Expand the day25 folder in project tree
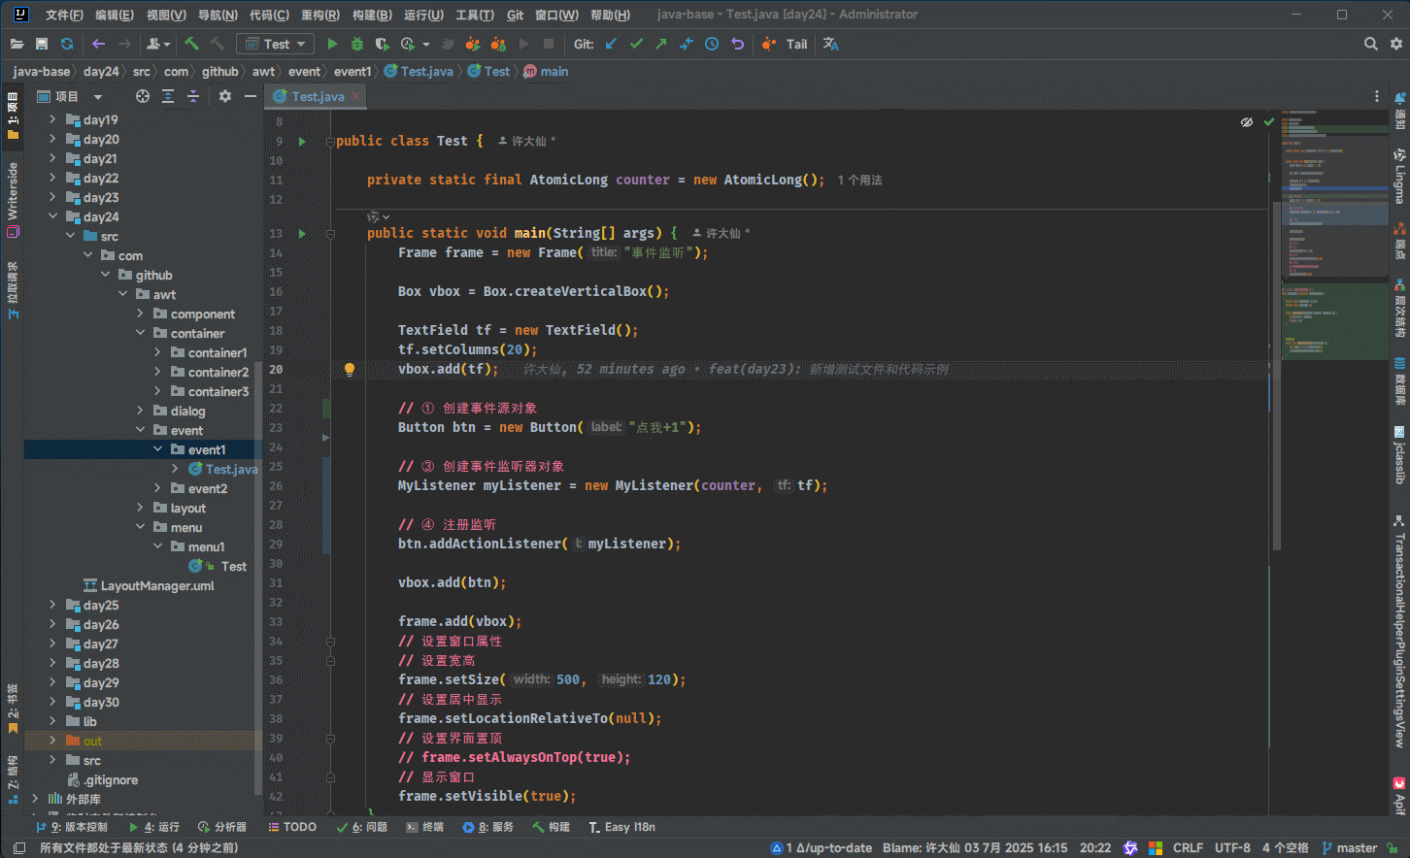Image resolution: width=1410 pixels, height=858 pixels. tap(52, 605)
